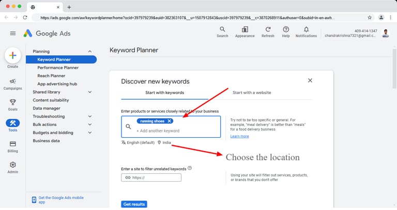
Task: Open Reach Planner
Action: tap(51, 75)
